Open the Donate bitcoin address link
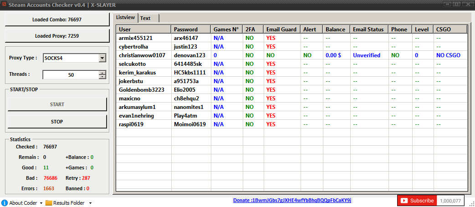This screenshot has height=207, width=475. [292, 200]
